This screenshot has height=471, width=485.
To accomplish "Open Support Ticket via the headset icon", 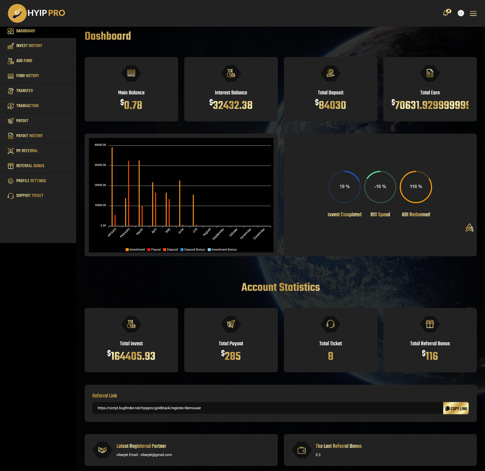I will (x=10, y=195).
